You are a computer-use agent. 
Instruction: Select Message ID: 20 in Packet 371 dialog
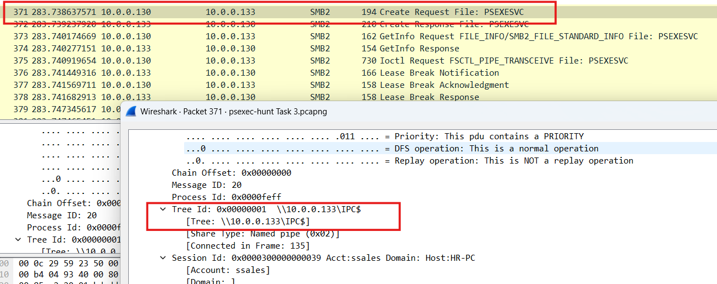coord(206,185)
